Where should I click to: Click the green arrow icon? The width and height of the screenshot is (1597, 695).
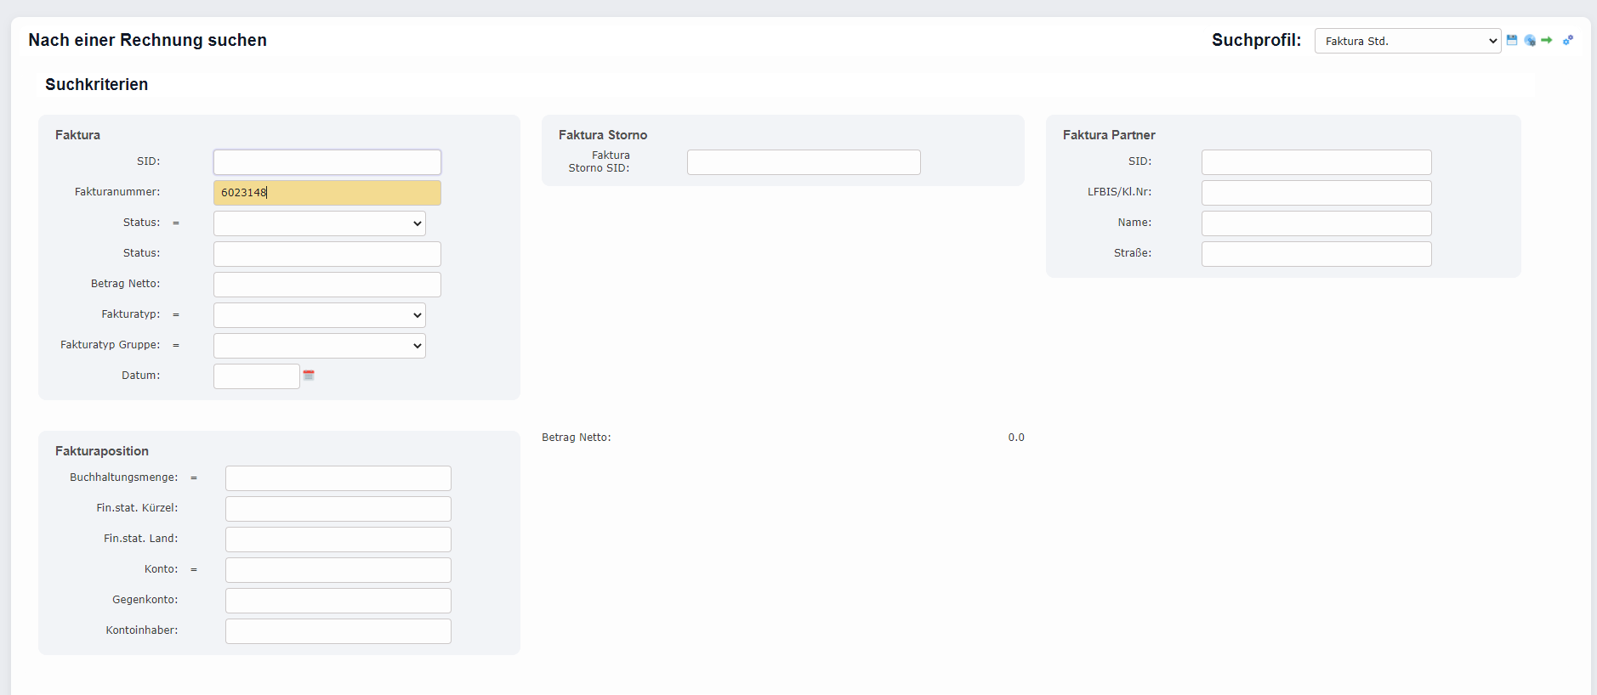tap(1547, 40)
